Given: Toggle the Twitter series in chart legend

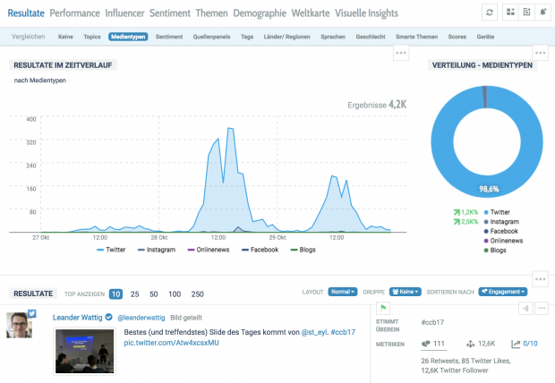Looking at the screenshot, I should [x=111, y=250].
